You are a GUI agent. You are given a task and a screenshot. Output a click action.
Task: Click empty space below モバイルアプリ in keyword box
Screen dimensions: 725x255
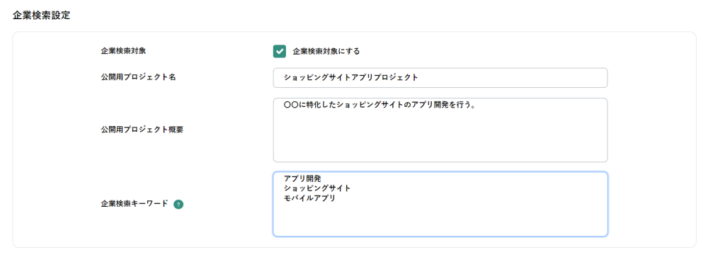tap(440, 220)
